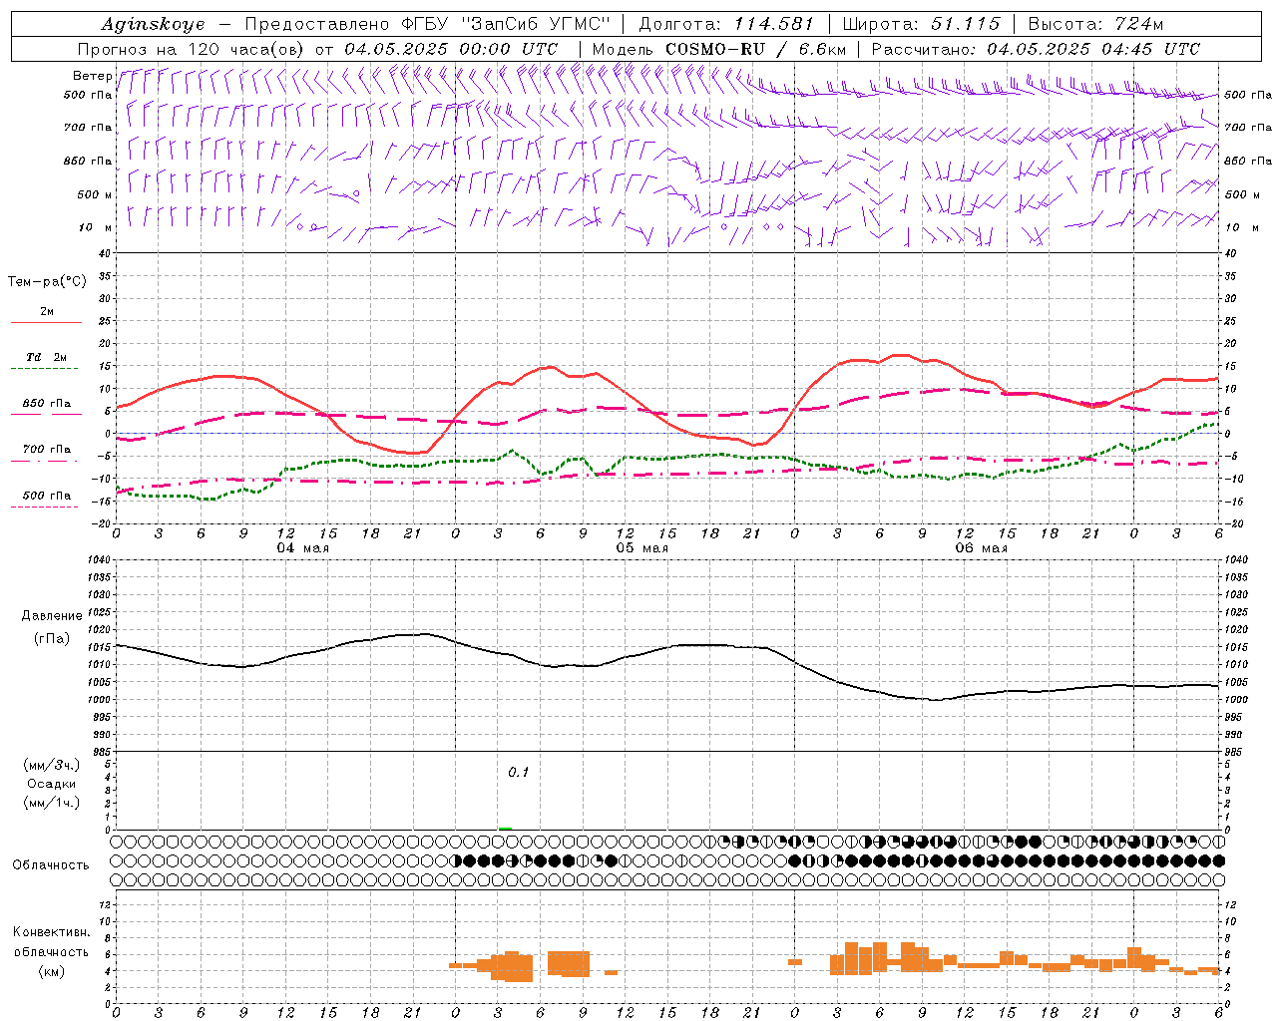Click the latitude value "Широта: 51.115"
Image resolution: width=1277 pixels, height=1021 pixels.
coord(921,24)
